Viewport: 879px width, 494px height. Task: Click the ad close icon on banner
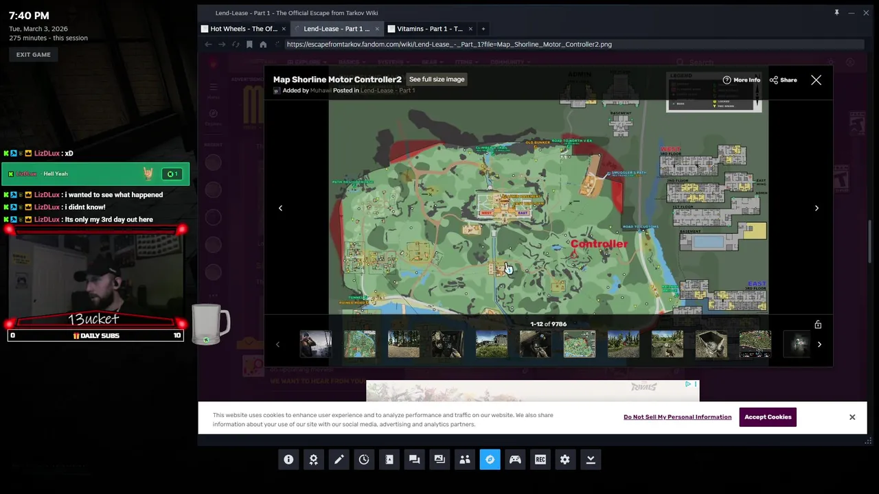pyautogui.click(x=696, y=384)
